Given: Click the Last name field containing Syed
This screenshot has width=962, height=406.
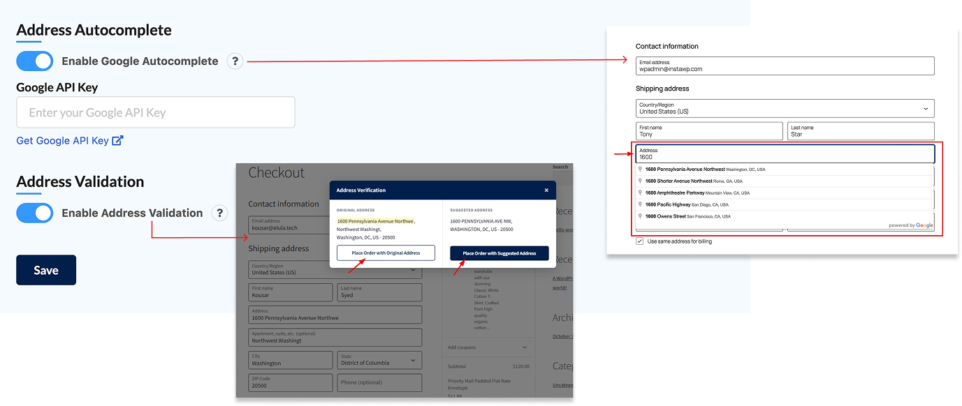Looking at the screenshot, I should click(x=379, y=292).
